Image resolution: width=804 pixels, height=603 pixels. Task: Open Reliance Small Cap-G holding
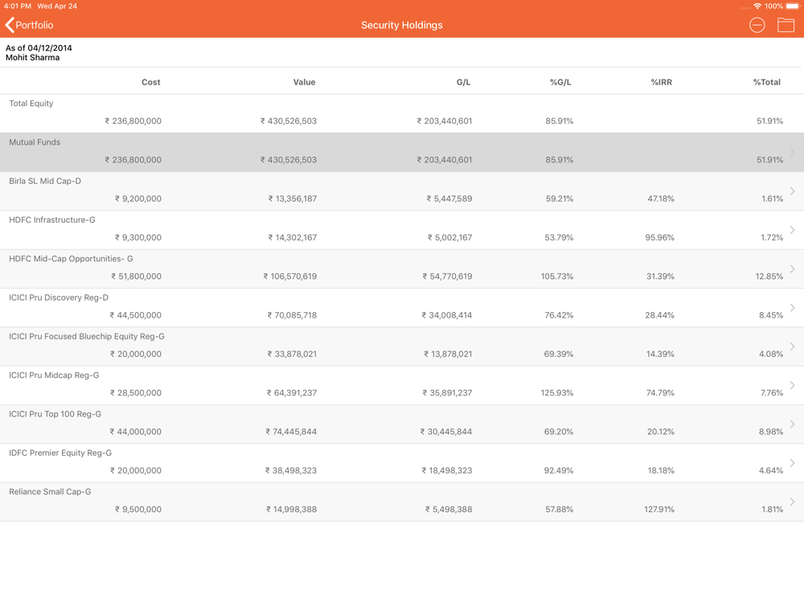[50, 492]
